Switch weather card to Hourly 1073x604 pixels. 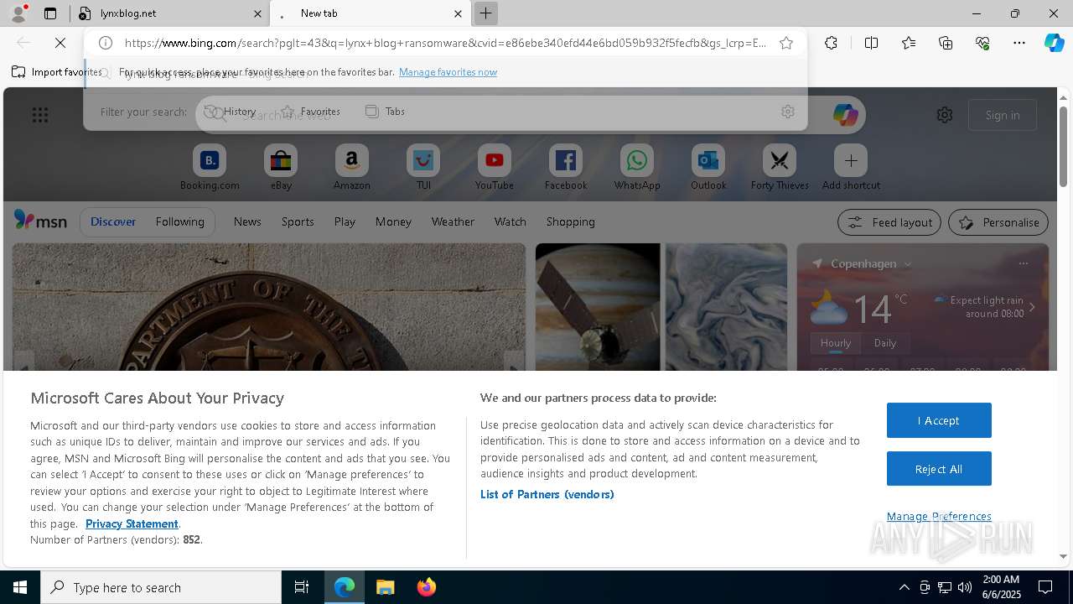[836, 343]
